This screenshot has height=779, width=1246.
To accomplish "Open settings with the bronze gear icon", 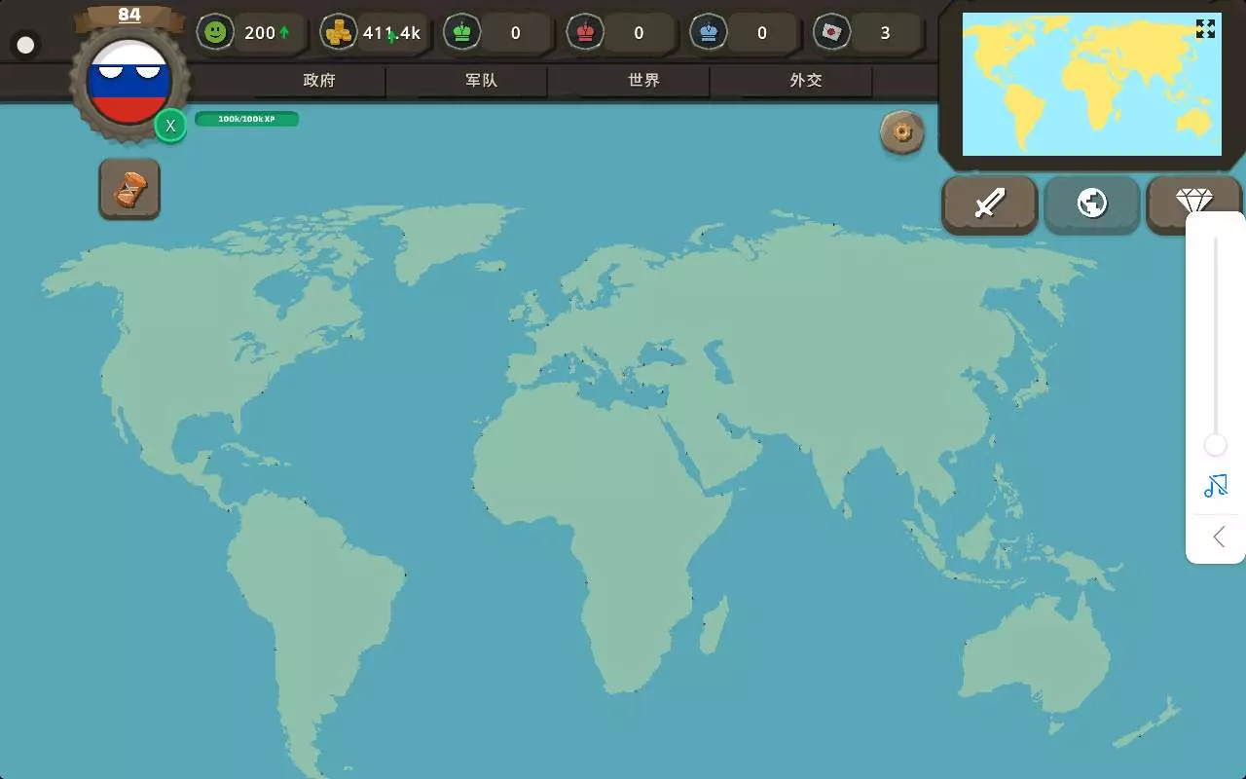I will click(x=902, y=132).
